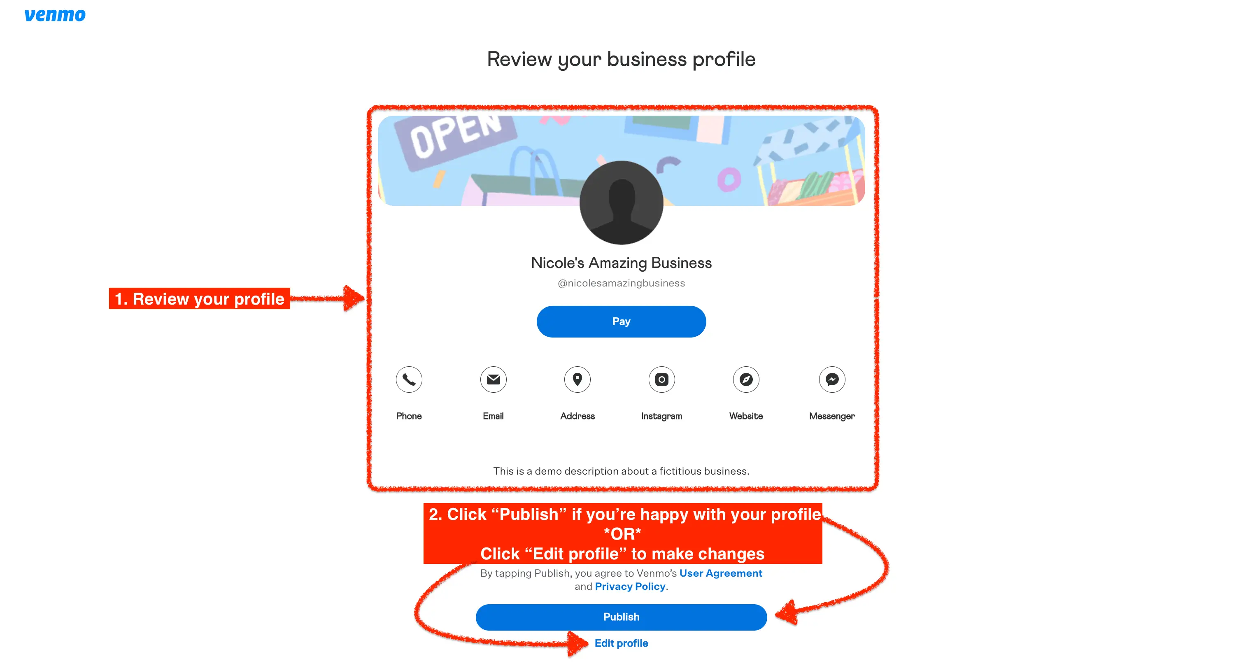This screenshot has height=666, width=1248.
Task: Click the Messenger label text
Action: [x=832, y=416]
